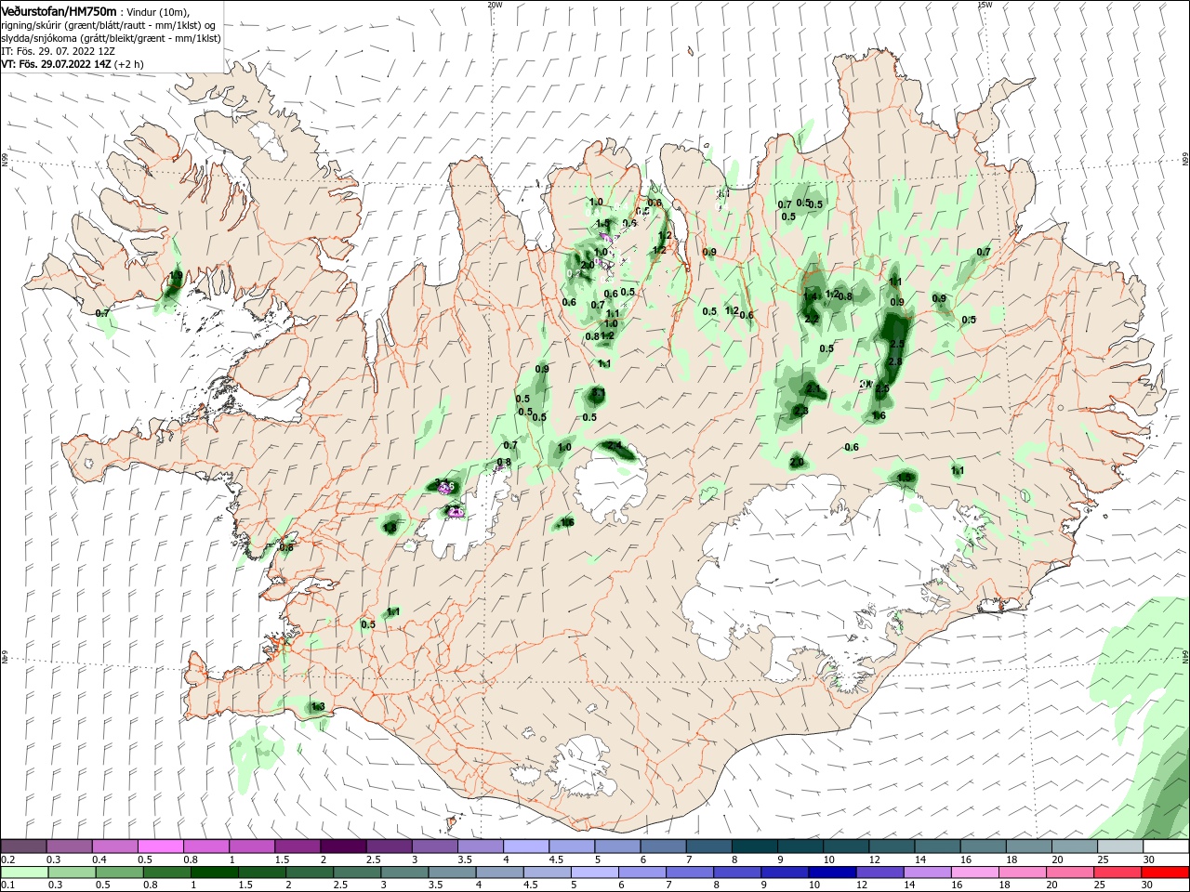Pick the deep blue 10–12 rain swatch
The height and width of the screenshot is (892, 1190).
coord(833,872)
